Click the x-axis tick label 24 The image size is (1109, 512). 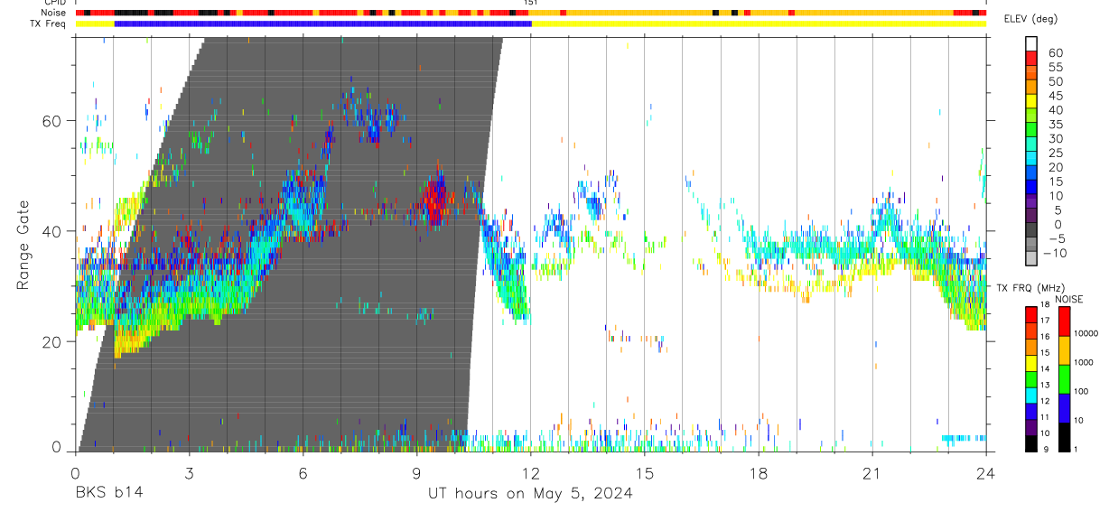(x=985, y=473)
